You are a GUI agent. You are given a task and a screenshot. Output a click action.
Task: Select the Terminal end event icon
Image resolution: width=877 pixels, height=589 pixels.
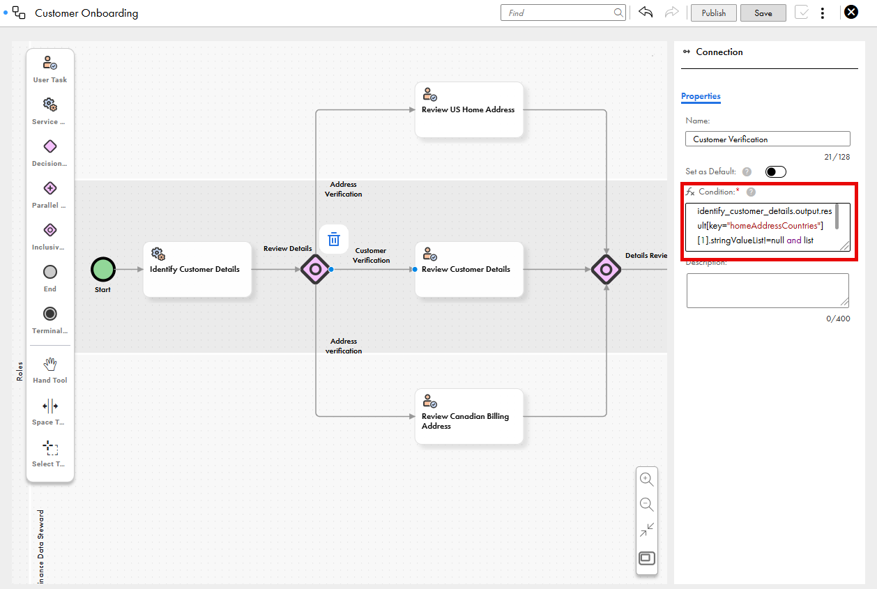tap(49, 314)
